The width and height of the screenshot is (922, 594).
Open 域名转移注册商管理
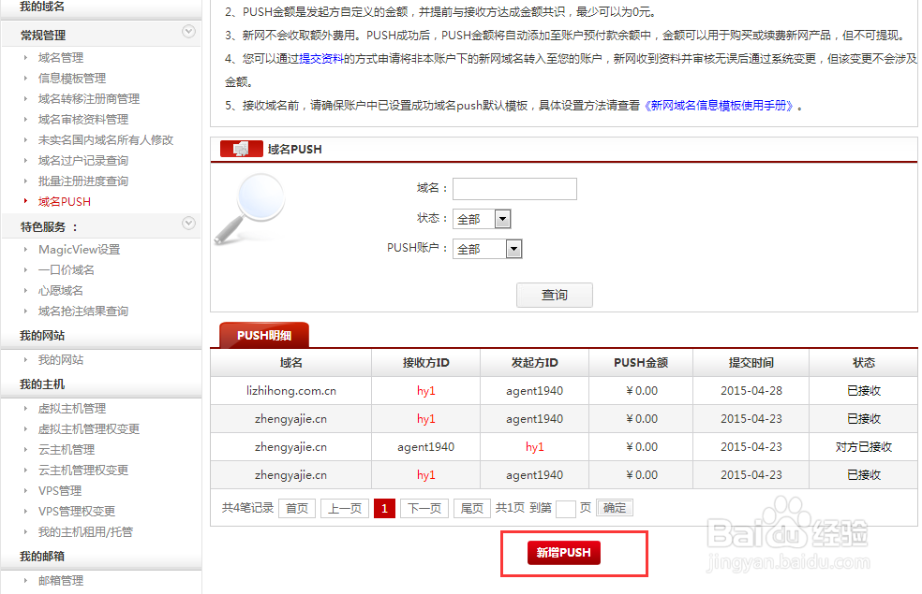[89, 98]
